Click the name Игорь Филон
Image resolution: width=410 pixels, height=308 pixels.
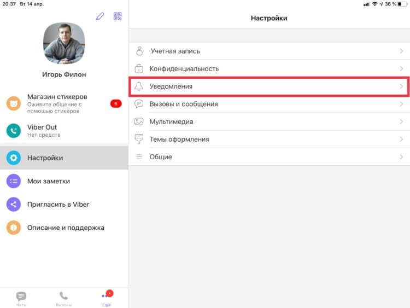tap(64, 74)
